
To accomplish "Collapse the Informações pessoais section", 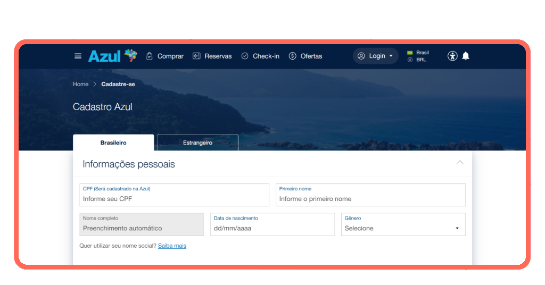I will [x=460, y=163].
